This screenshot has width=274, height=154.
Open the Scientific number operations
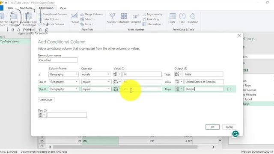[x=136, y=19]
